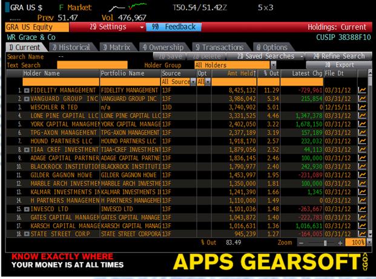Open chart icon for Fidelity Management row

(362, 90)
